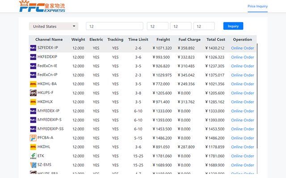Click time limit 5-15 for PFCBA-A
This screenshot has width=286, height=178.
138,138
